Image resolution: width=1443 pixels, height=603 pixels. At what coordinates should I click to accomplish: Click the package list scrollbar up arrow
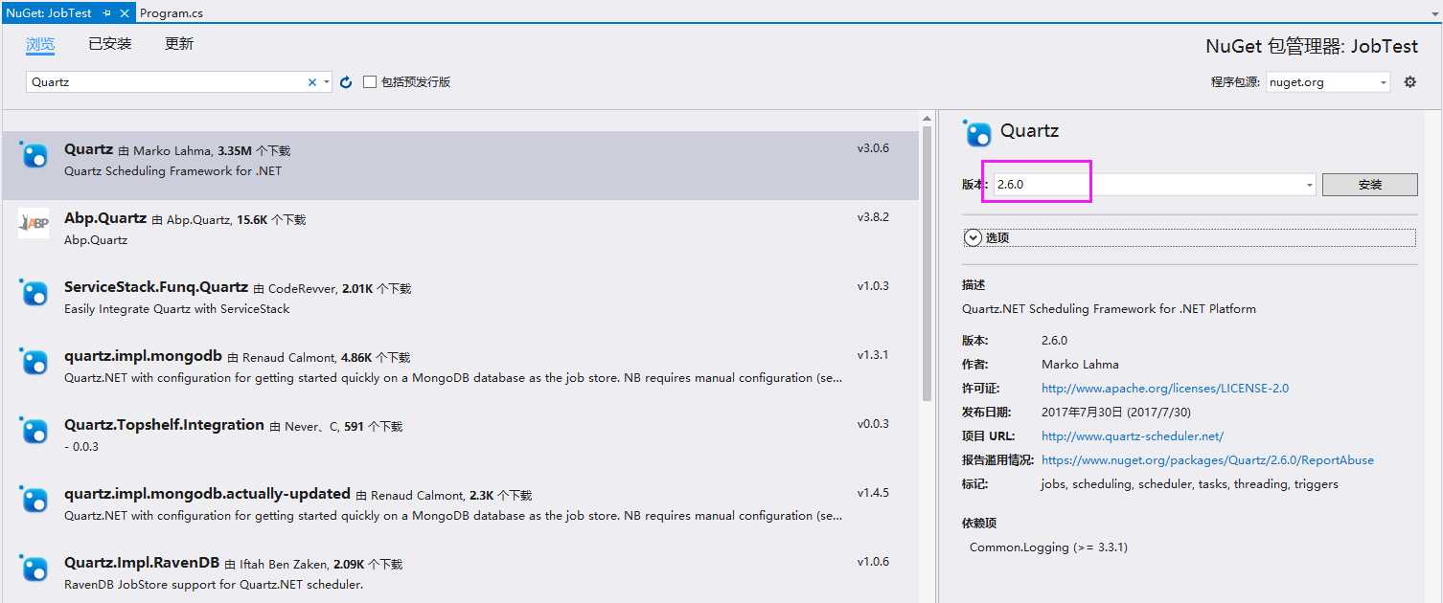click(927, 119)
